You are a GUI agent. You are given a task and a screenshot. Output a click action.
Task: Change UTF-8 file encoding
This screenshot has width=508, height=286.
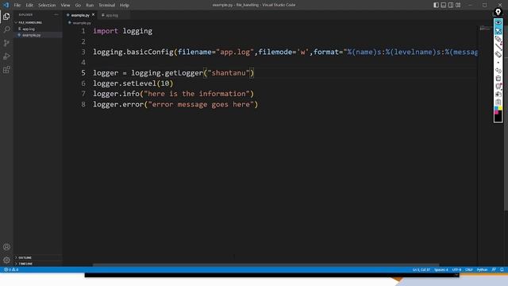(456, 270)
